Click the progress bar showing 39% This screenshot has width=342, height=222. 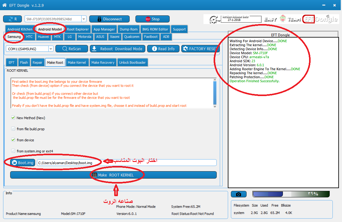291,194
